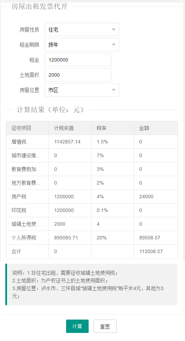
Task: Open the 房屋性质 dropdown arrow
Action: click(x=113, y=30)
